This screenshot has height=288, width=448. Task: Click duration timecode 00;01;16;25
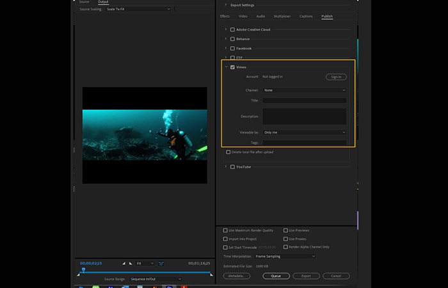tap(199, 264)
